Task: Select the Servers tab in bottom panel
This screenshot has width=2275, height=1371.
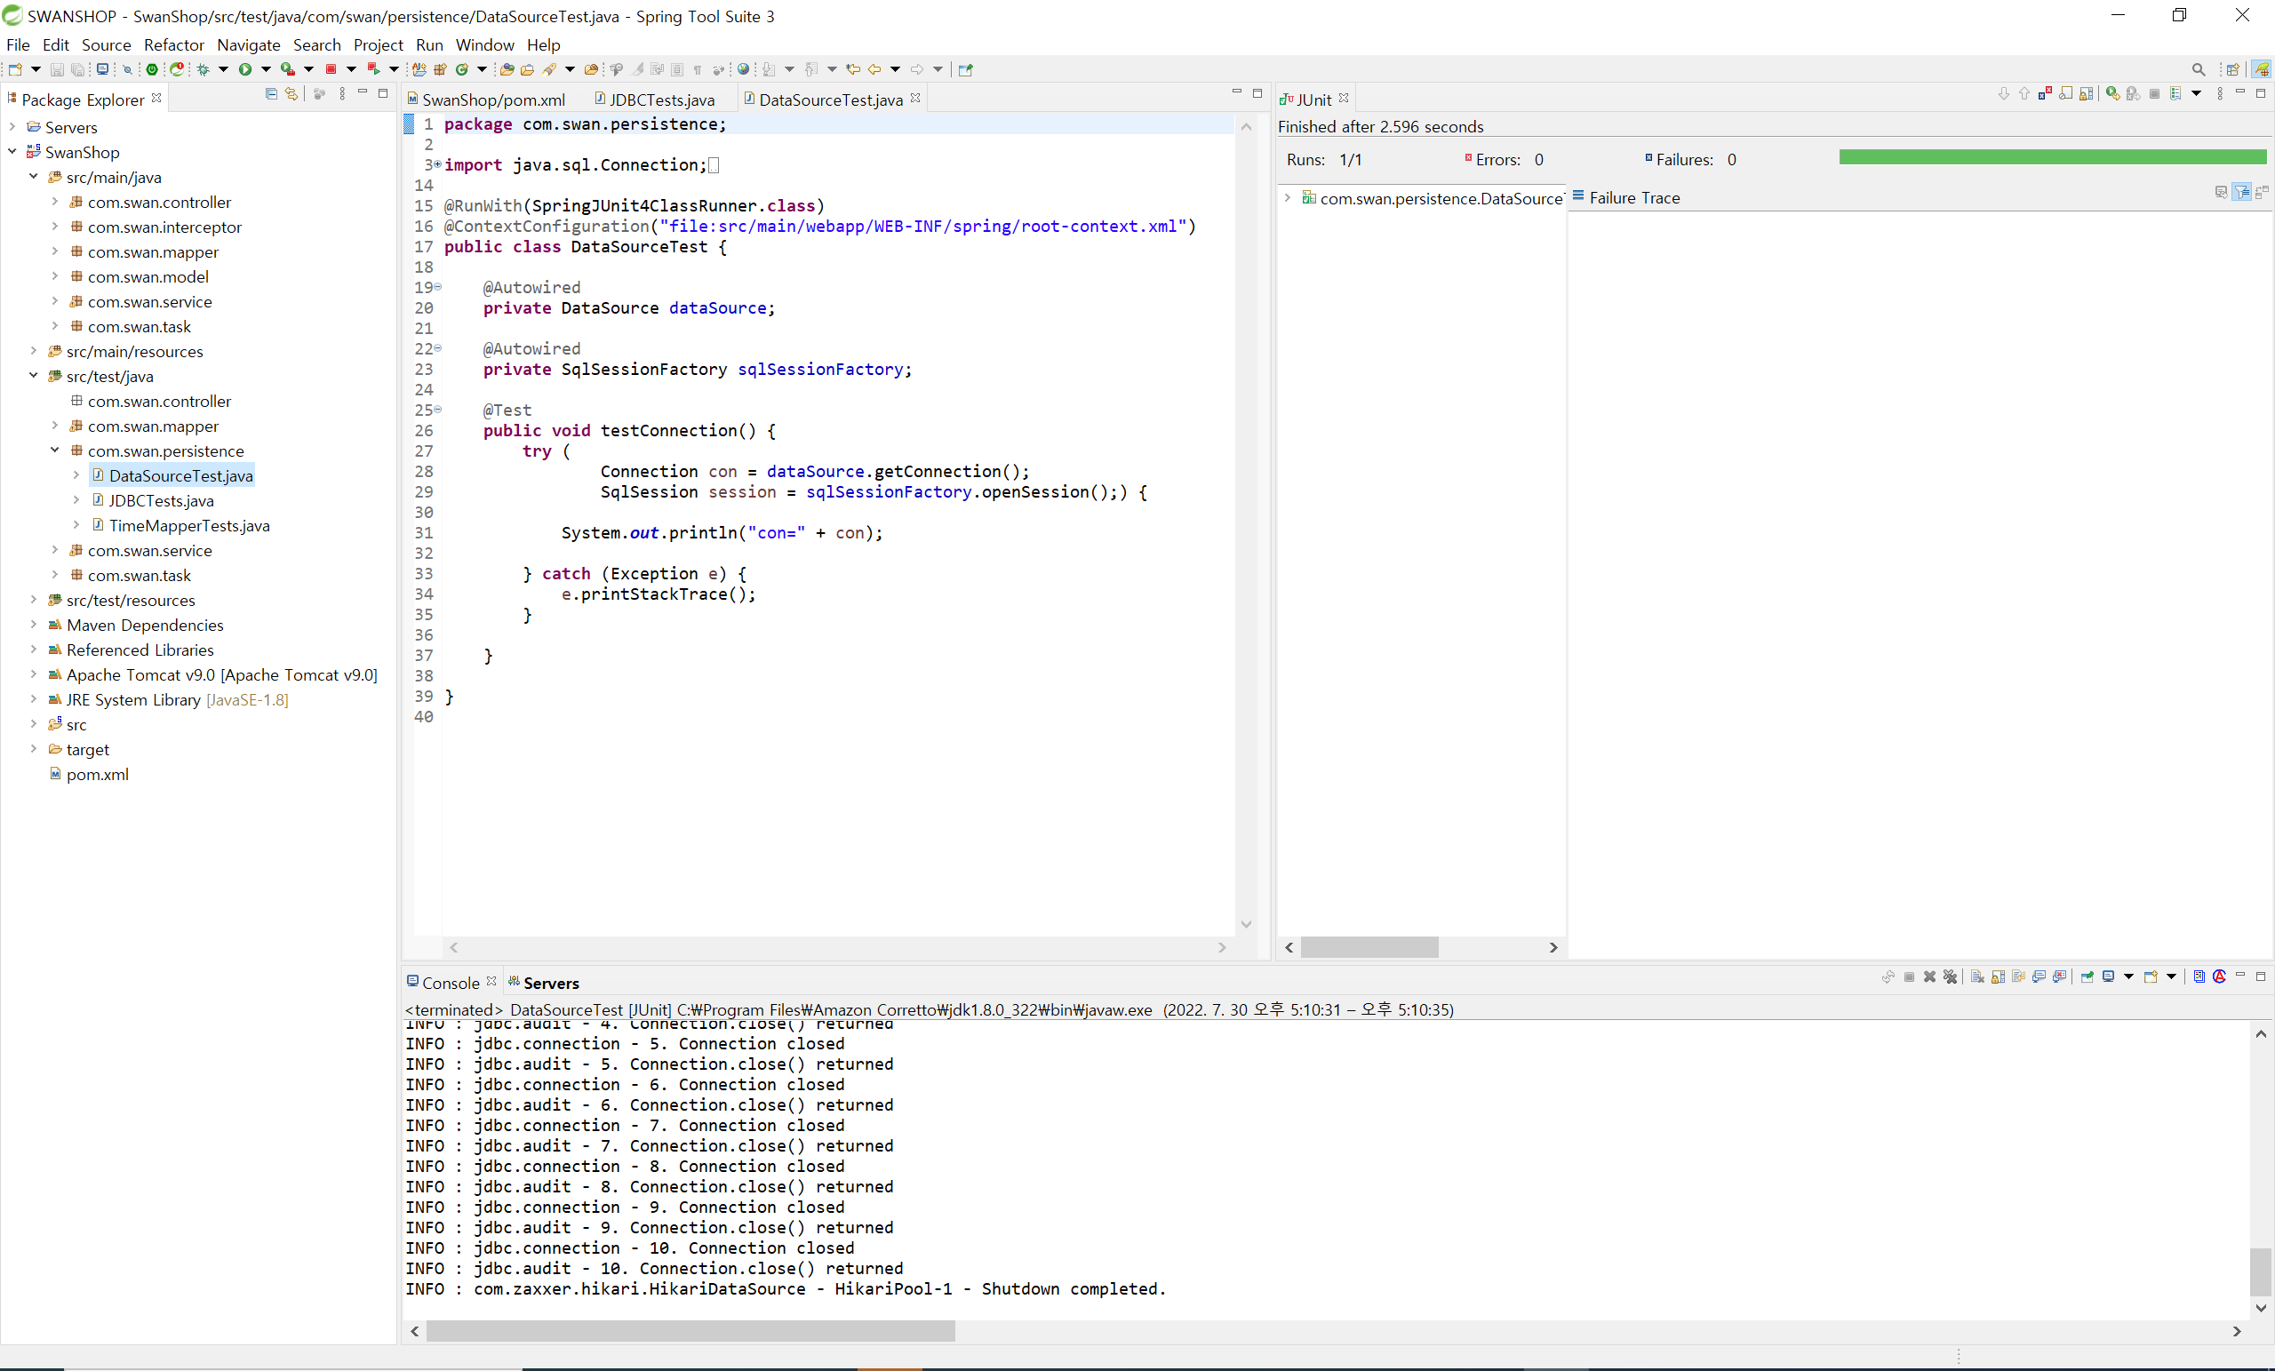Action: [550, 983]
